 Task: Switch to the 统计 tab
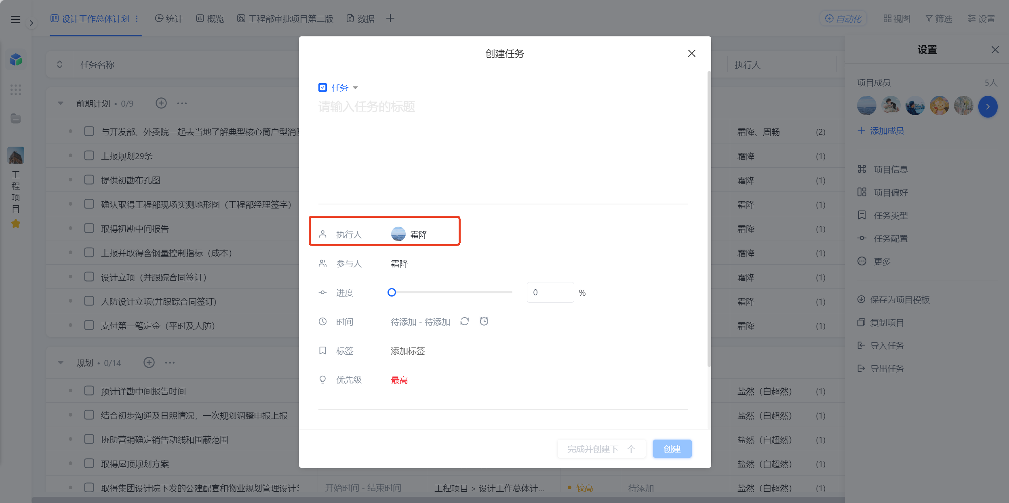click(x=169, y=19)
